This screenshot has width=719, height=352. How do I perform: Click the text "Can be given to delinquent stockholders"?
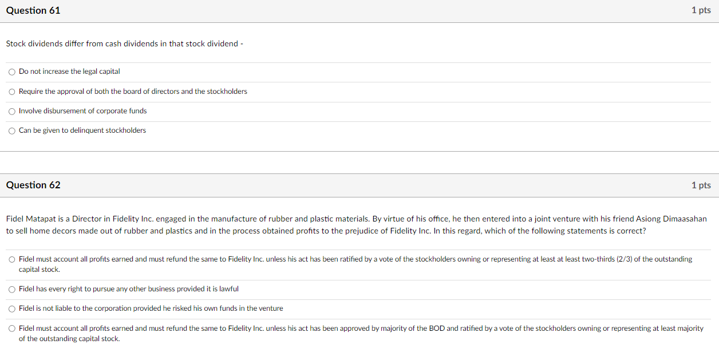tap(82, 130)
